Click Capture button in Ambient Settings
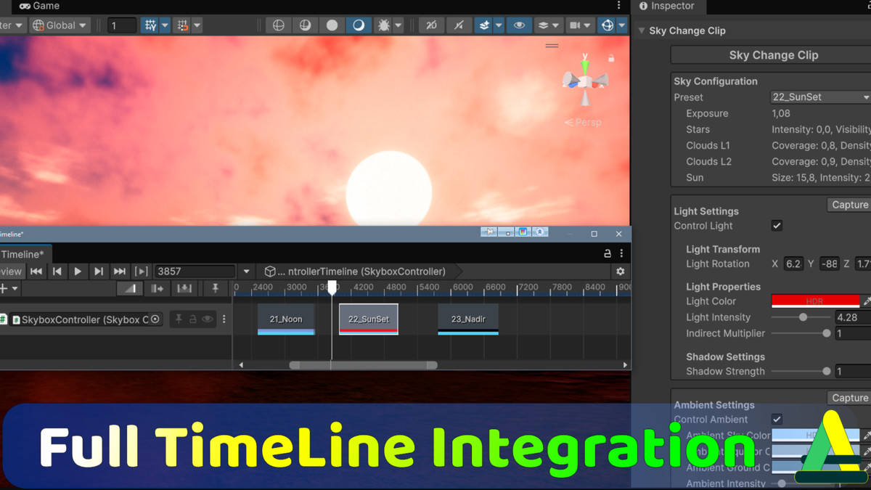The height and width of the screenshot is (490, 871). (x=849, y=398)
